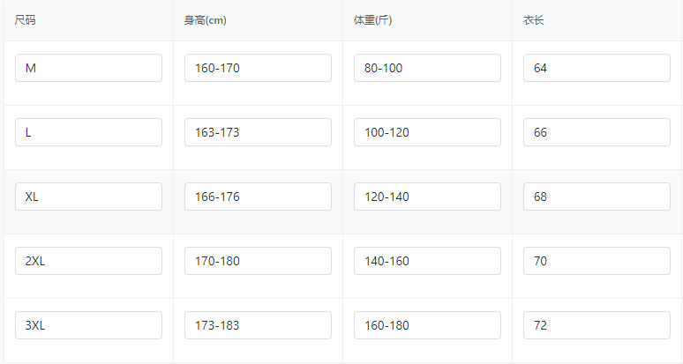Click the weight field showing 160-180
This screenshot has width=683, height=364.
427,325
